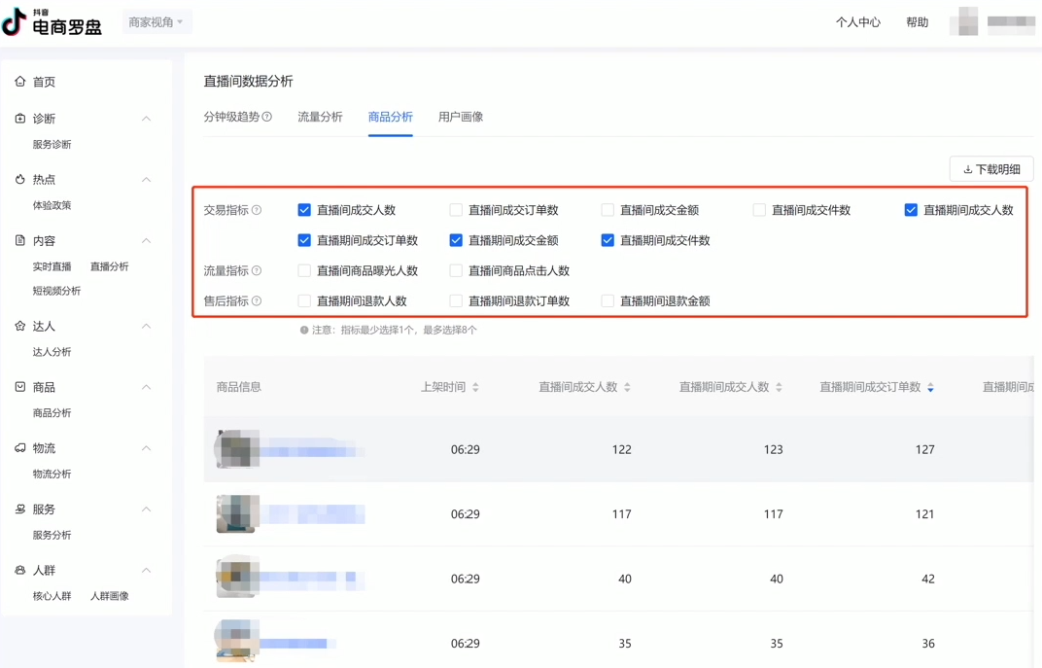Collapse the 物流 sidebar section chevron
This screenshot has width=1042, height=668.
(146, 448)
